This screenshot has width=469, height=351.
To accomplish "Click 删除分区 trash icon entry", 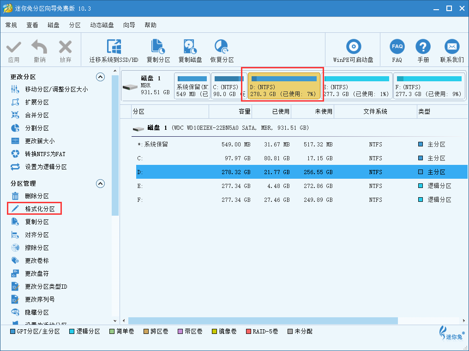I will point(30,196).
